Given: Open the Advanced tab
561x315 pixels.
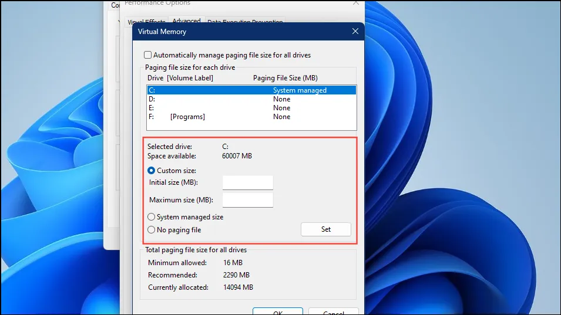Looking at the screenshot, I should 186,21.
